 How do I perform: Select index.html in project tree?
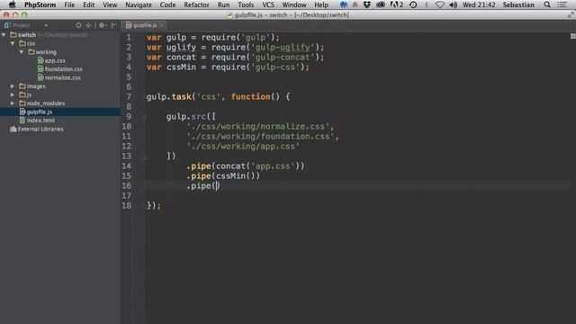(x=40, y=121)
